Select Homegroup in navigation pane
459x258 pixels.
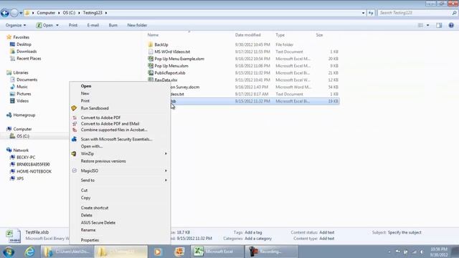coord(24,115)
